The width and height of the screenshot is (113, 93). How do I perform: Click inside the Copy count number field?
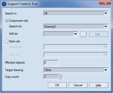coord(51,77)
